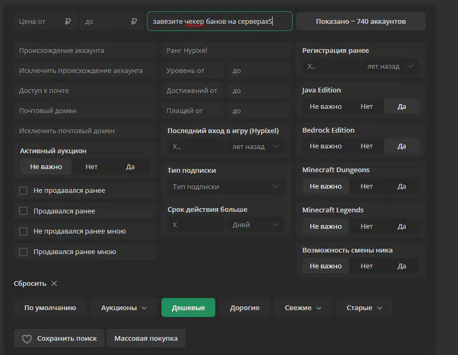Choose По умолчанию sorting
This screenshot has width=458, height=355.
point(50,308)
